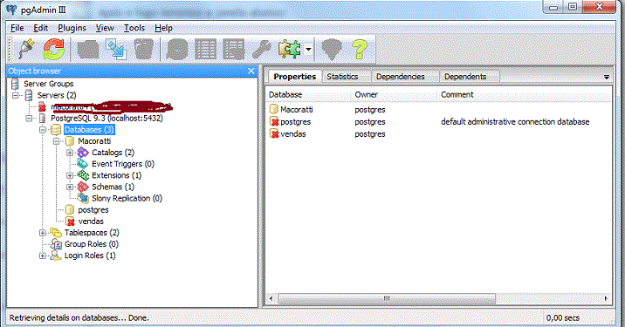Image resolution: width=625 pixels, height=327 pixels.
Task: Close the Object browser panel
Action: click(251, 71)
